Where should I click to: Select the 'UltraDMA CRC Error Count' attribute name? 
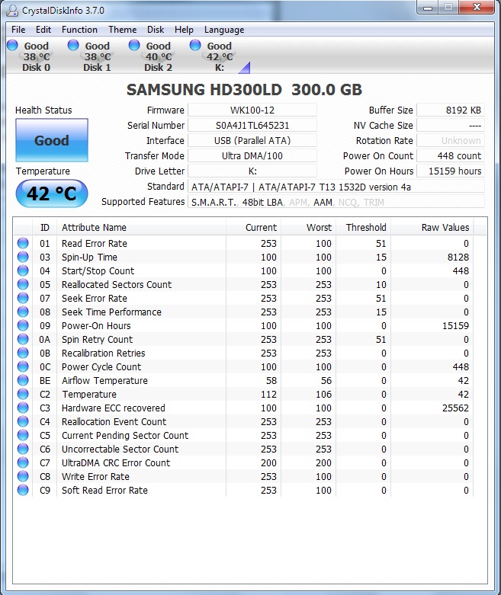point(116,463)
